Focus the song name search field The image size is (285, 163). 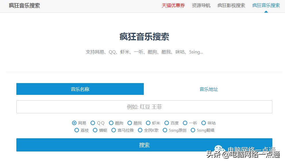click(144, 107)
